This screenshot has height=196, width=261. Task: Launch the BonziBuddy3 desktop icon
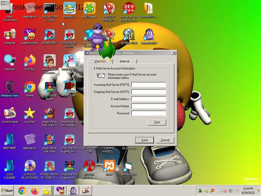coord(149,36)
